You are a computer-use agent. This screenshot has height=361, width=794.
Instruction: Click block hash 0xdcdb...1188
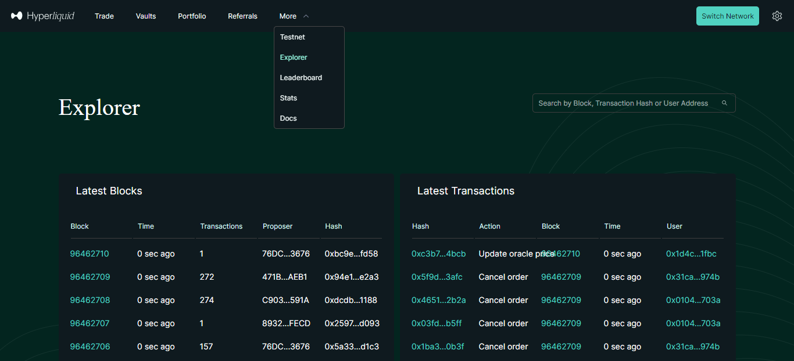(350, 300)
